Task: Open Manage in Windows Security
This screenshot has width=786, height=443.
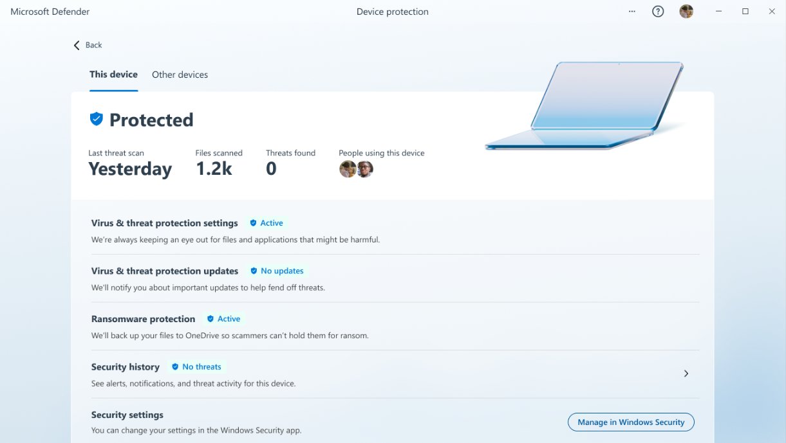Action: tap(631, 422)
